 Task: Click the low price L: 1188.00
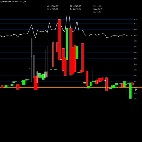[x=76, y=9]
